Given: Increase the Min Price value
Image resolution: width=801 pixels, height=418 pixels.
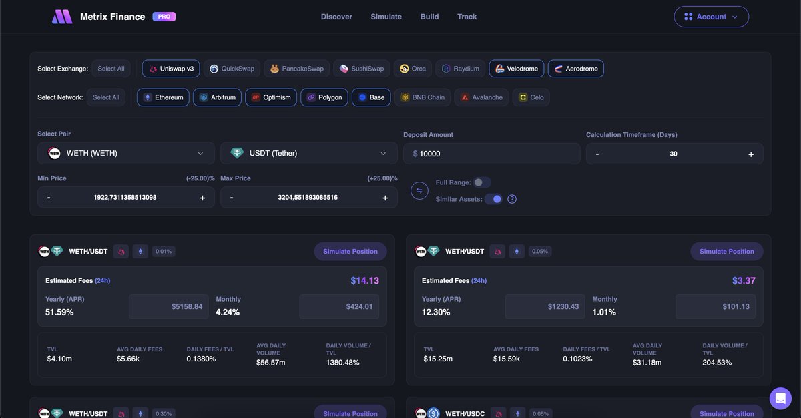Looking at the screenshot, I should tap(202, 198).
